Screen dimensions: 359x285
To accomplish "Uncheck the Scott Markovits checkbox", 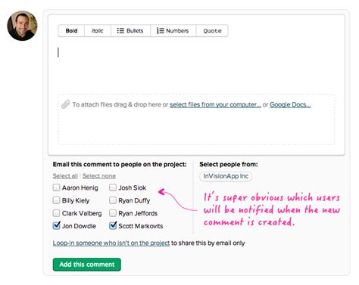I will pyautogui.click(x=113, y=225).
